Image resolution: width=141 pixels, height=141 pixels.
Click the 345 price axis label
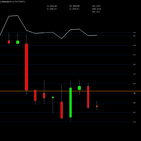[x=134, y=74]
